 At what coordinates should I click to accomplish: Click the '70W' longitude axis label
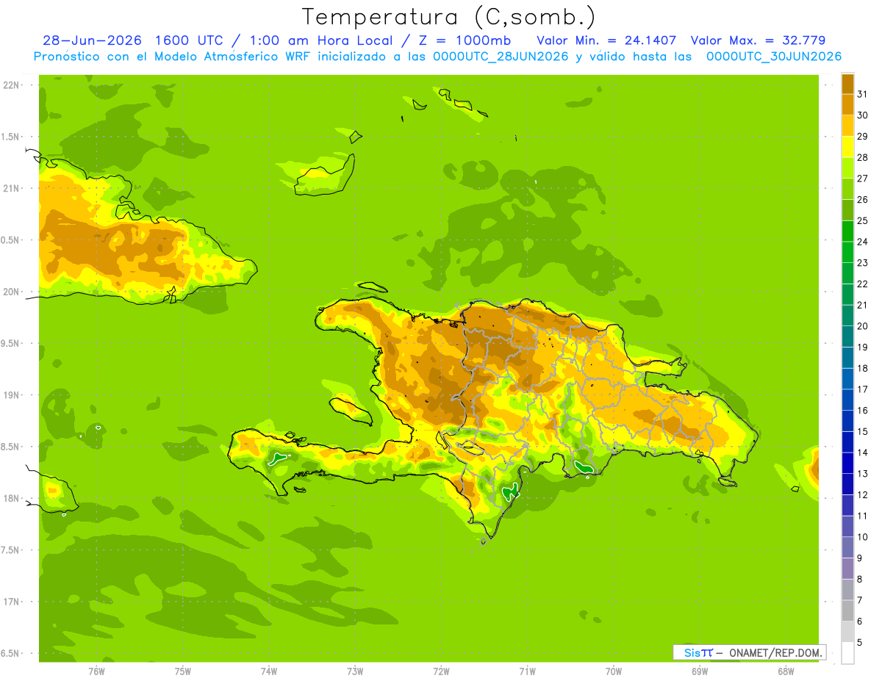614,671
